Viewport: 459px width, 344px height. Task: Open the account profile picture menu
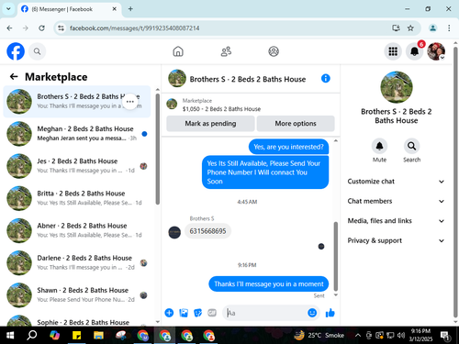click(x=436, y=51)
